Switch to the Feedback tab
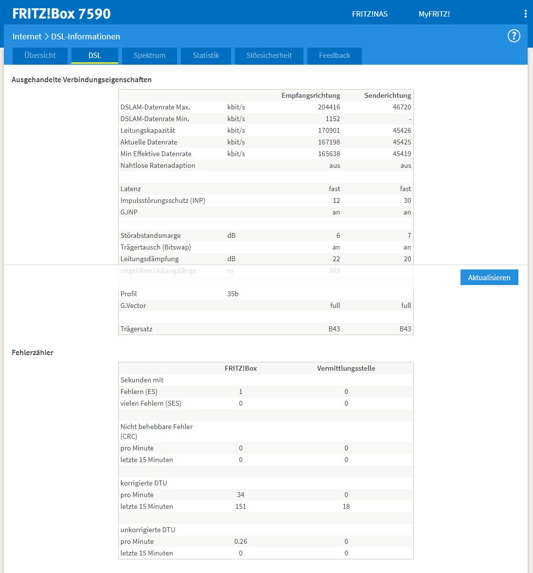Image resolution: width=533 pixels, height=573 pixels. (334, 55)
